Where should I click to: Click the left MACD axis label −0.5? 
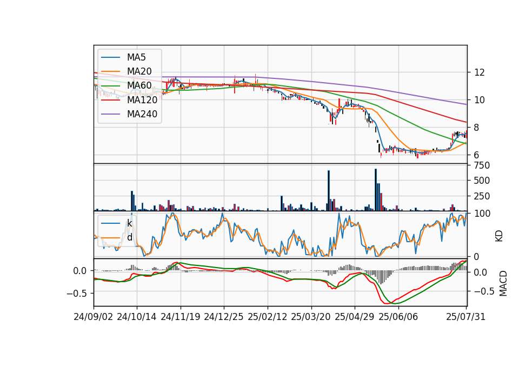[x=76, y=293]
